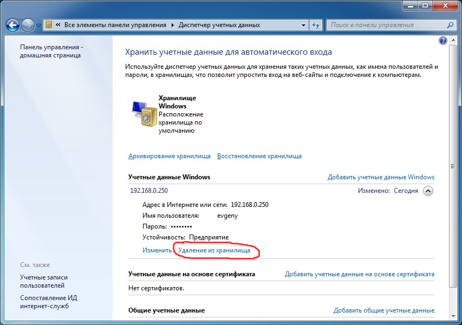Click 'Архивирование хранилища' link
Screen dimensions: 462x325
click(x=170, y=156)
